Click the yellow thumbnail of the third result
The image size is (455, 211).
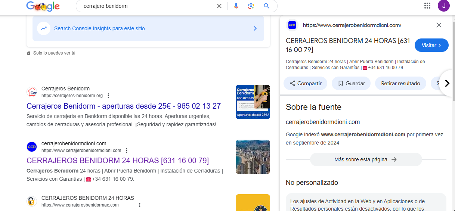click(x=253, y=202)
